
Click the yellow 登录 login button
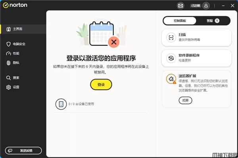(101, 85)
